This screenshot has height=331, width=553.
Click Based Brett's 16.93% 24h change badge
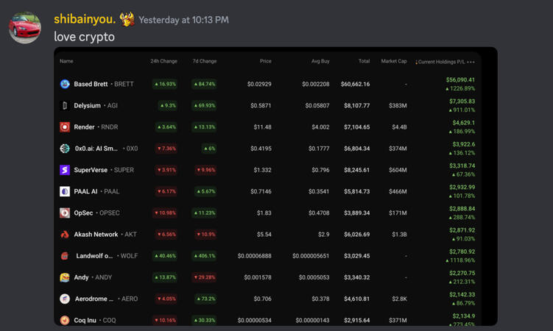[165, 84]
